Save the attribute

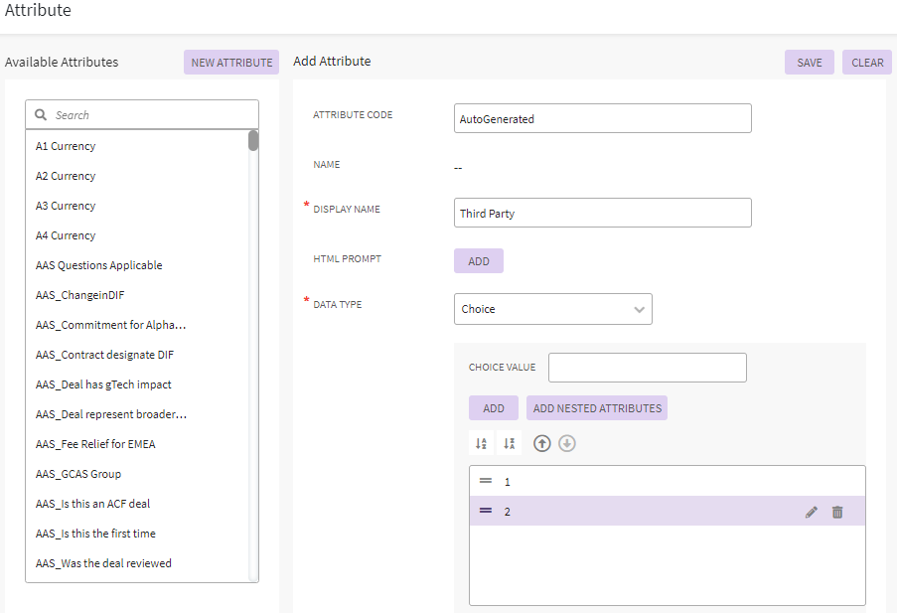point(810,63)
